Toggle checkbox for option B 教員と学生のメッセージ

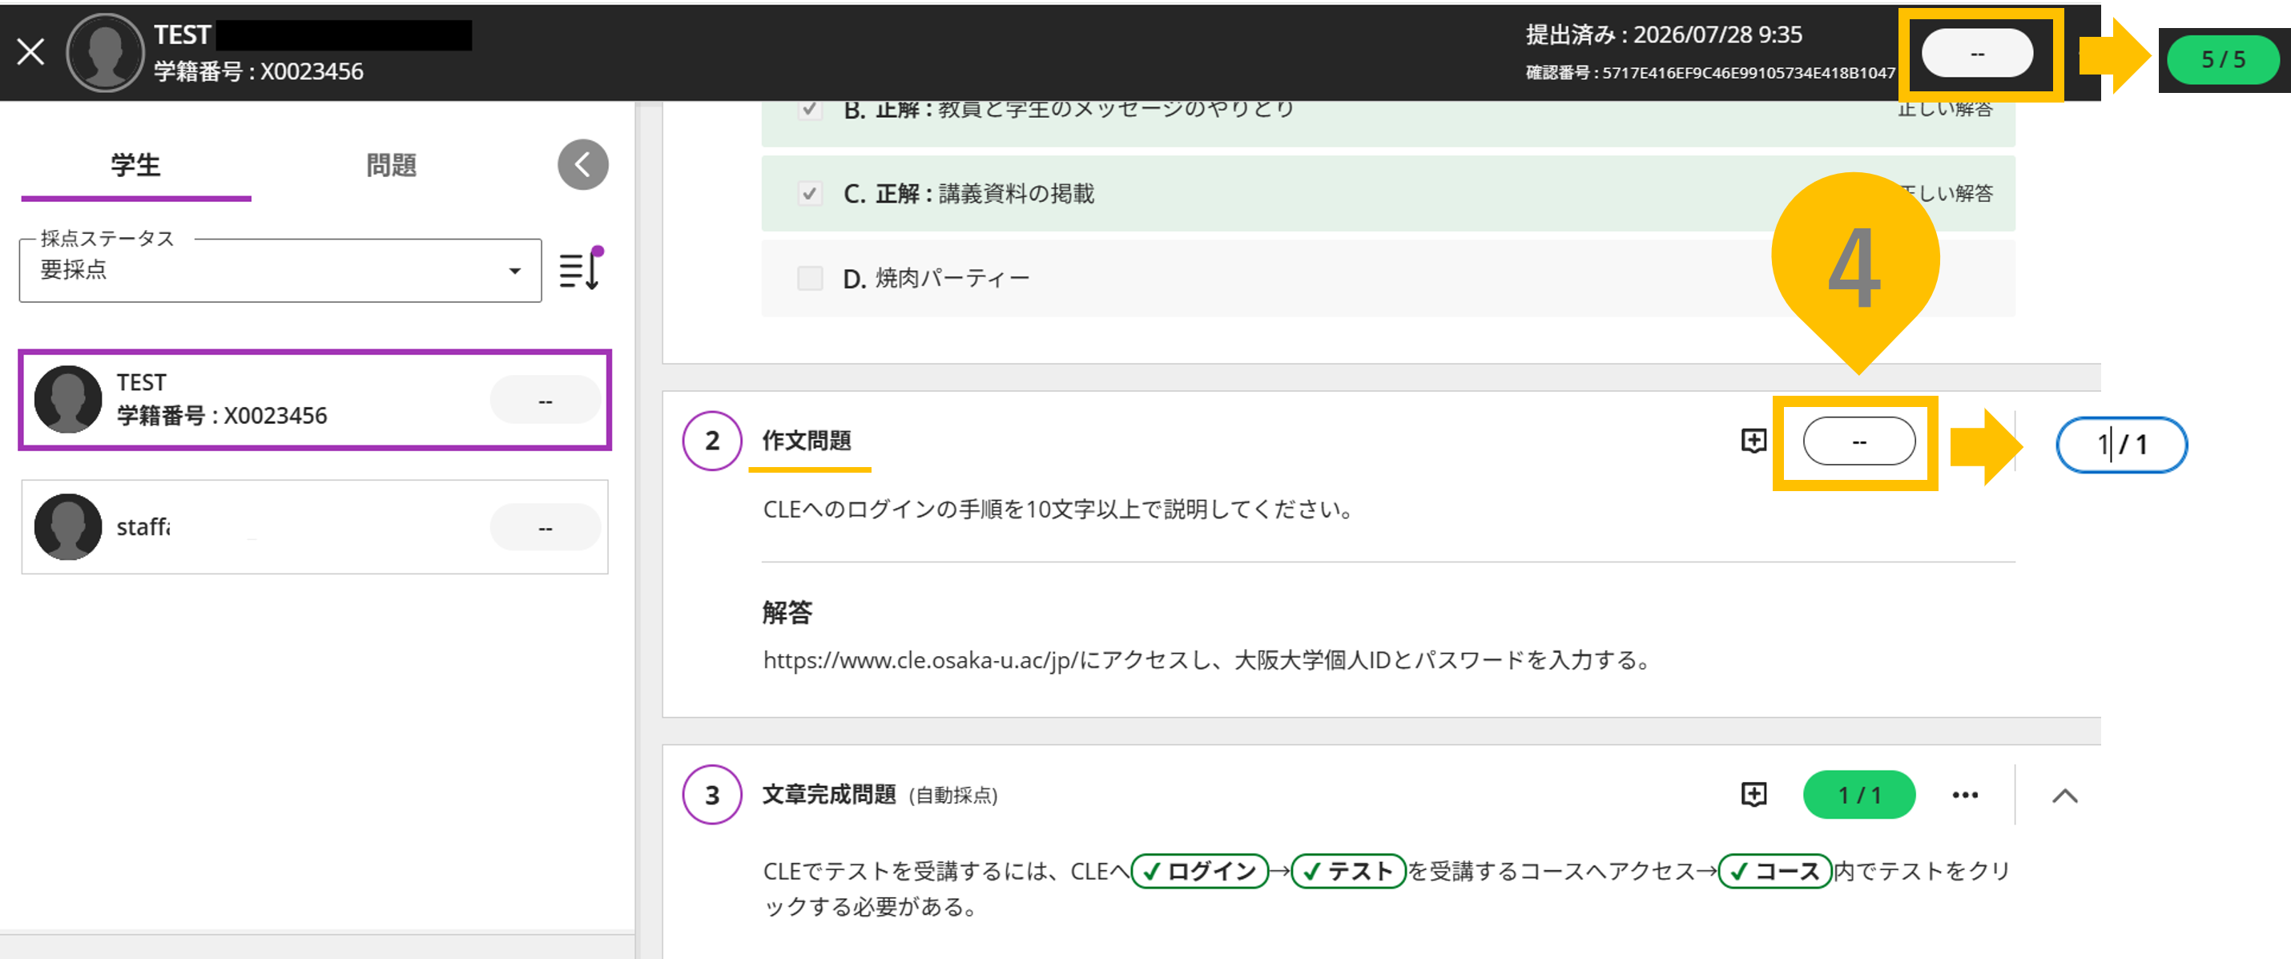[809, 110]
